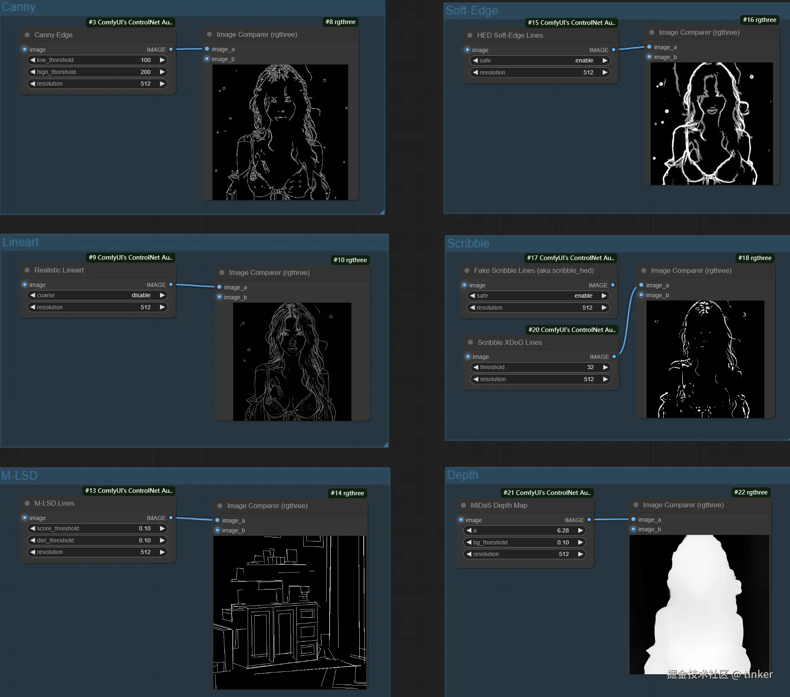Collapse the Image Comparer node in the Scribble group
This screenshot has width=790, height=697.
[x=644, y=271]
